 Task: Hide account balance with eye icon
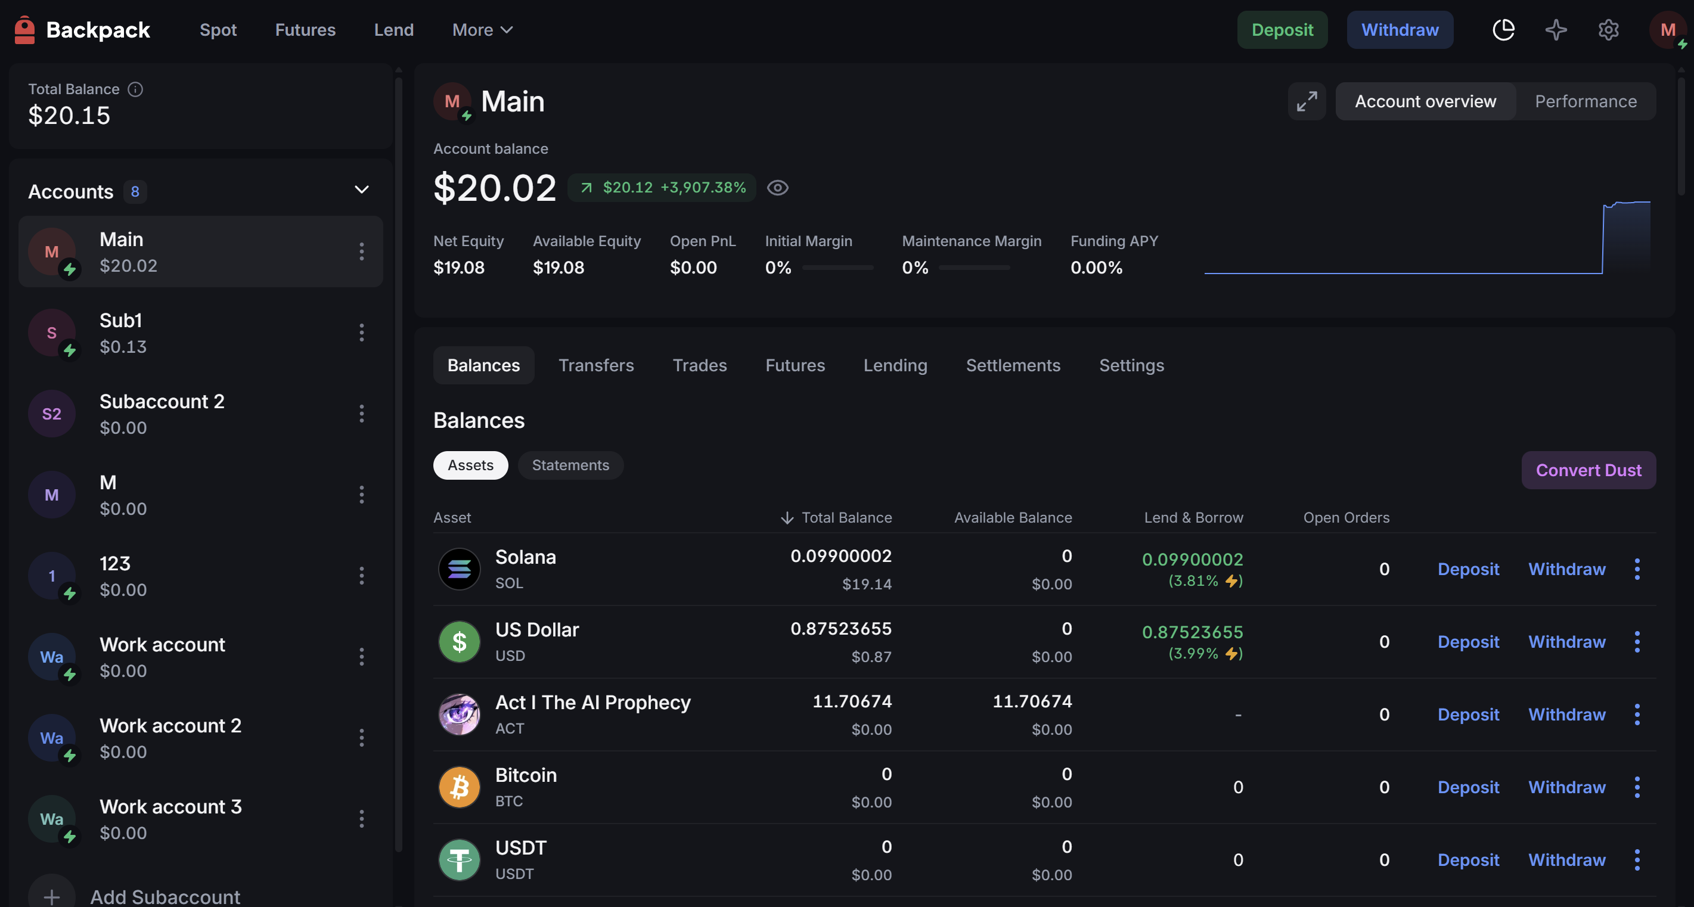click(777, 188)
